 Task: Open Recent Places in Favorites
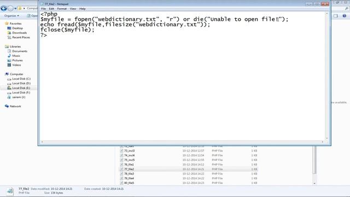pos(21,37)
